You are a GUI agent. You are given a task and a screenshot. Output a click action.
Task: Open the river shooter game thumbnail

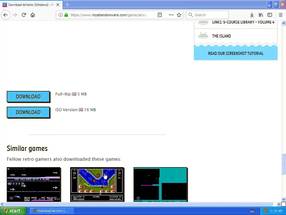click(97, 184)
